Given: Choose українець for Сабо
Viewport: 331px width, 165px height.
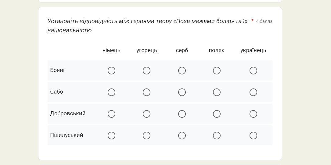Looking at the screenshot, I should [253, 92].
